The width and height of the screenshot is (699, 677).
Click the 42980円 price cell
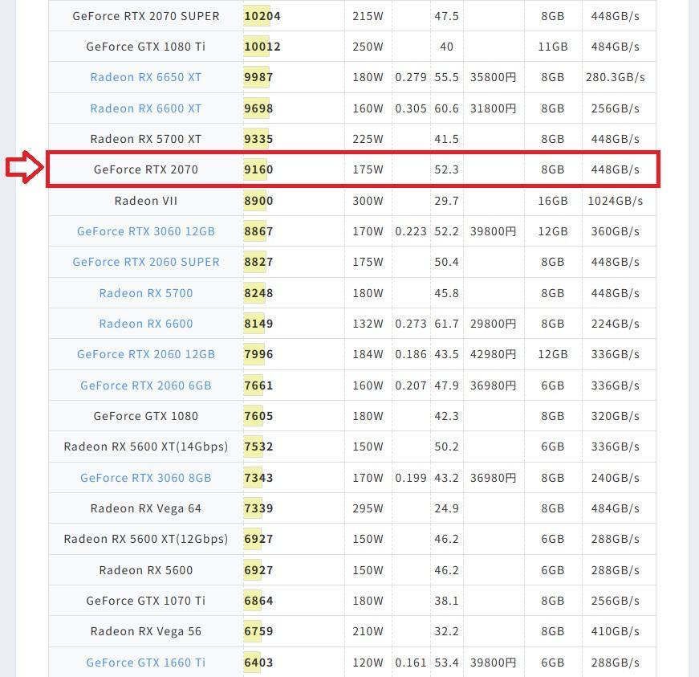coord(493,354)
